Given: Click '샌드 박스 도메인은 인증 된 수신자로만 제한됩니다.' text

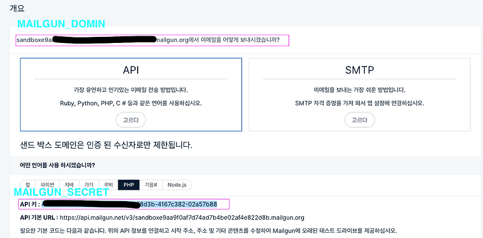Looking at the screenshot, I should click(106, 144).
